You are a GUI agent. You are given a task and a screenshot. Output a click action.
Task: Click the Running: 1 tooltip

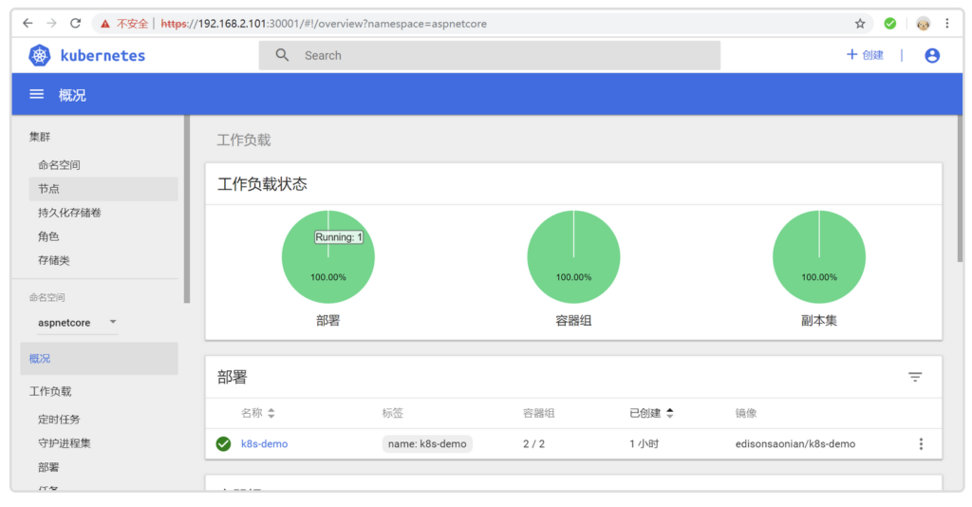(x=339, y=236)
